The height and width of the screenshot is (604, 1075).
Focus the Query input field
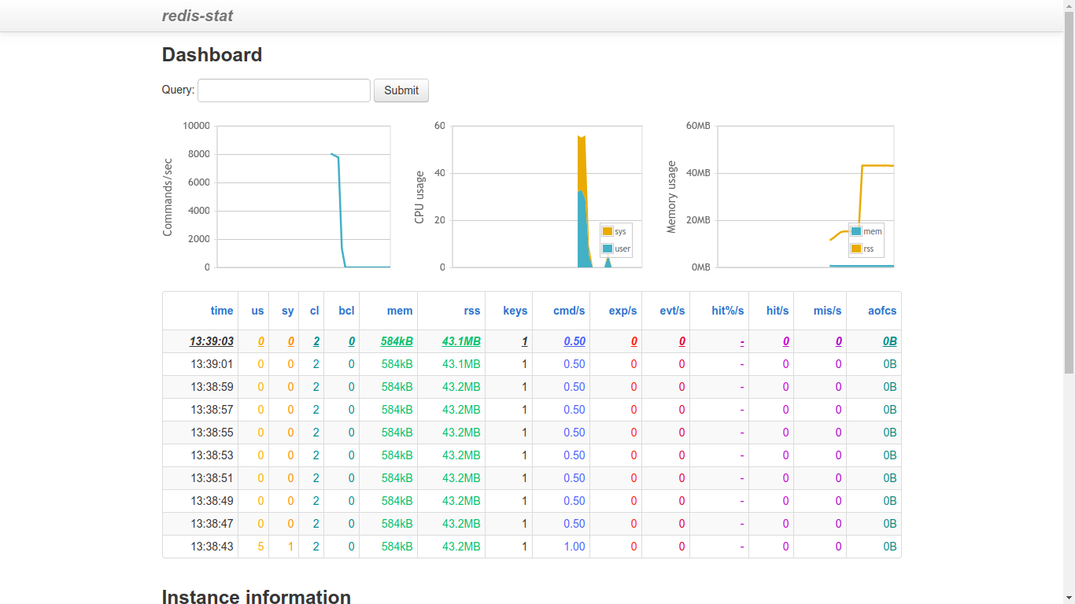tap(284, 90)
